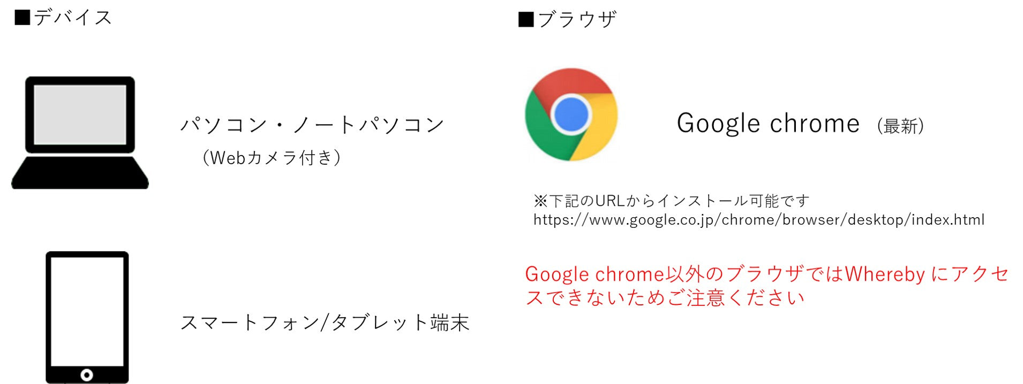The image size is (1023, 384).
Task: Click the laptop keyboard base
Action: point(80,173)
